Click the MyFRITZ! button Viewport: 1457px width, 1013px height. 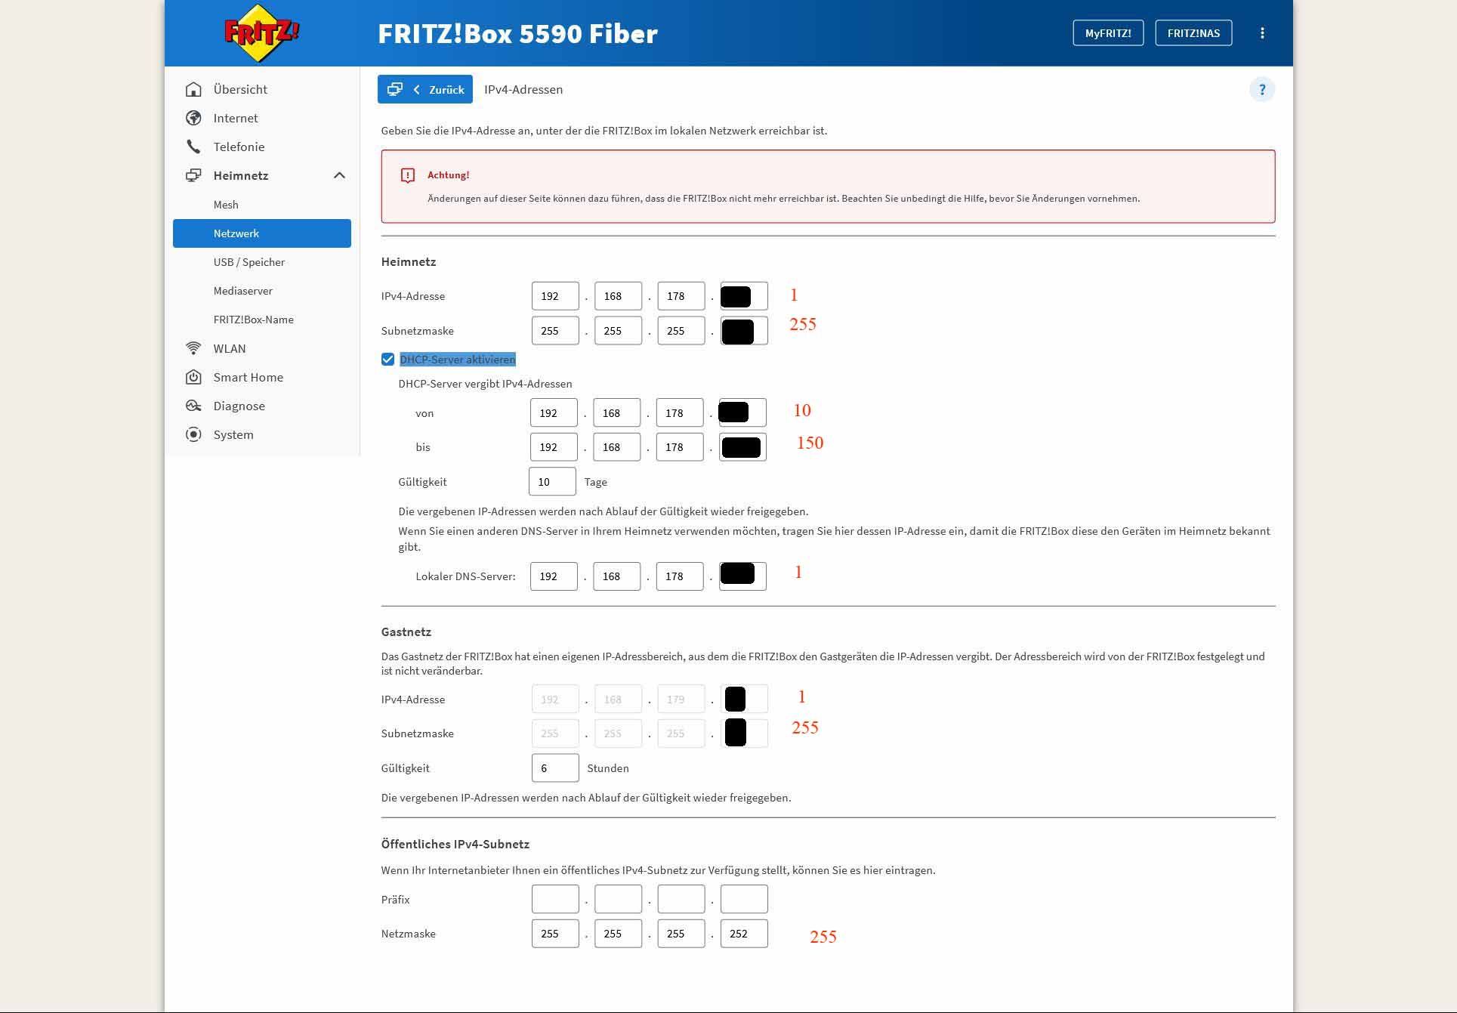[x=1107, y=33]
